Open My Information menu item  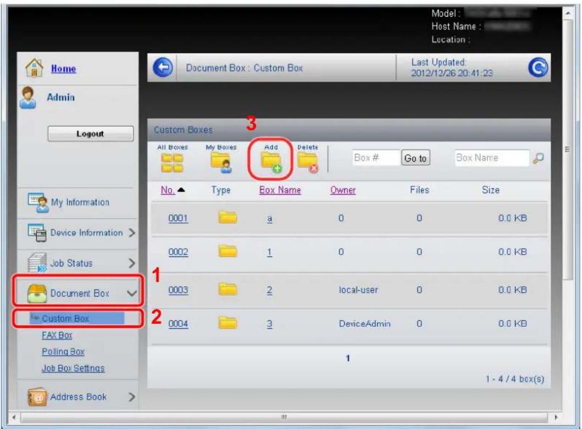point(80,203)
